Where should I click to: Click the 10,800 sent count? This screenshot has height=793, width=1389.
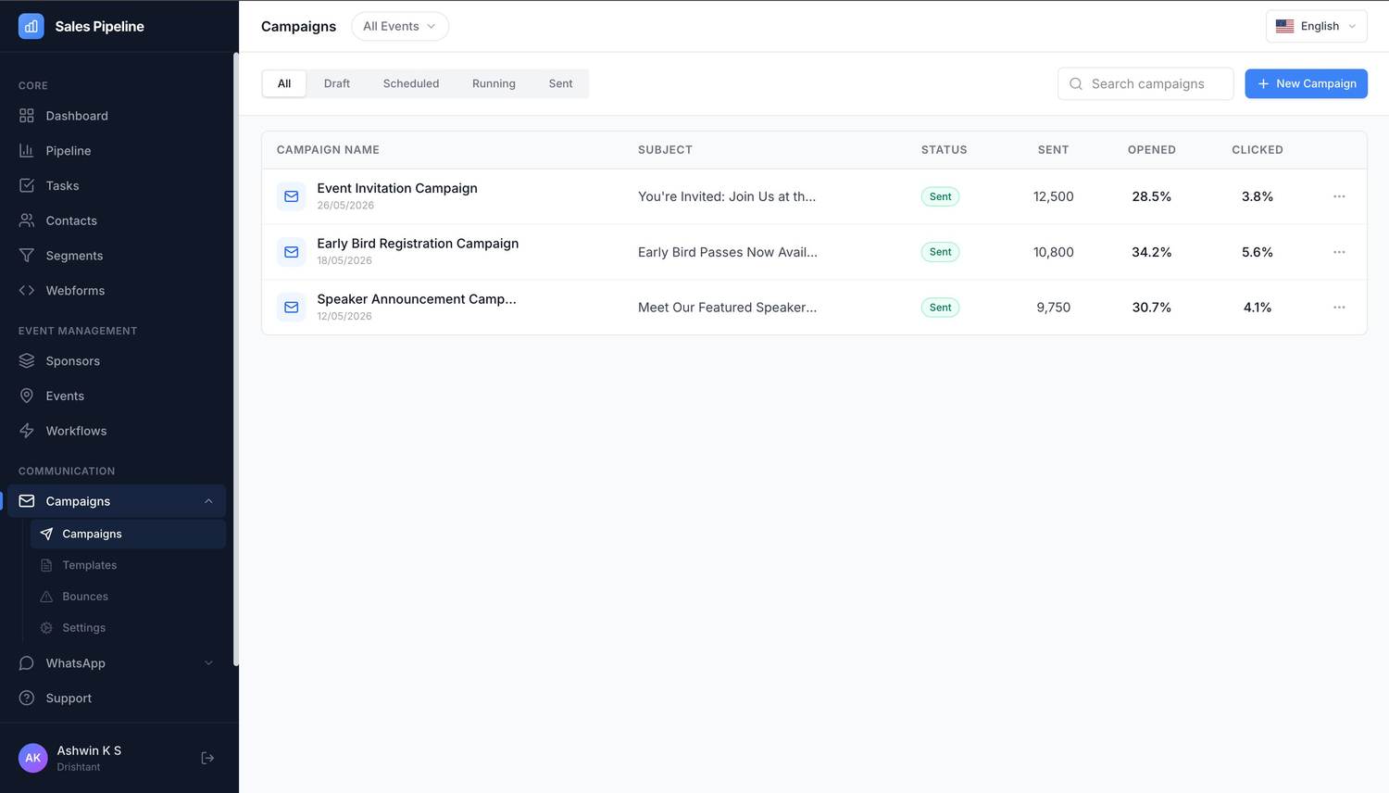tap(1053, 252)
